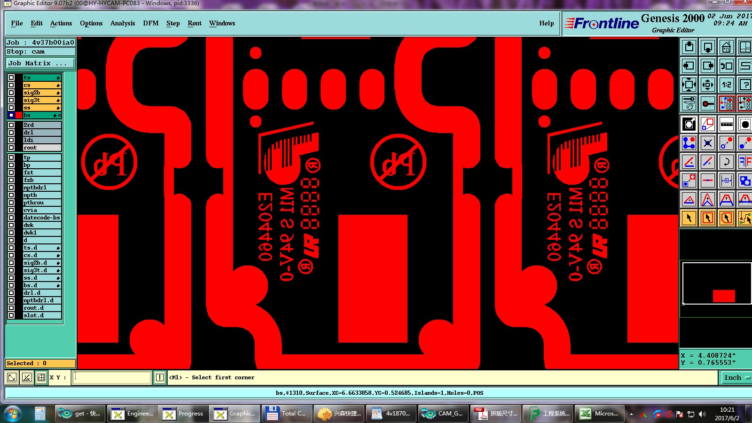This screenshot has width=752, height=423.
Task: Open the Edit menu
Action: [37, 23]
